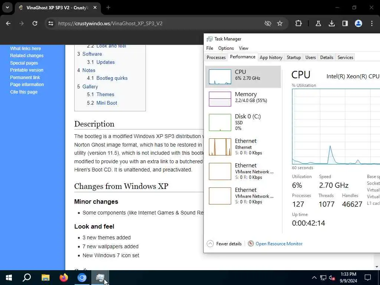Open the What links here sidebar link
The height and width of the screenshot is (285, 380).
(x=26, y=49)
